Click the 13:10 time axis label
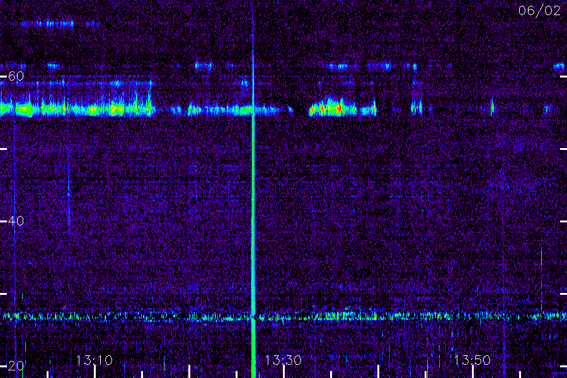The image size is (567, 378). click(94, 360)
